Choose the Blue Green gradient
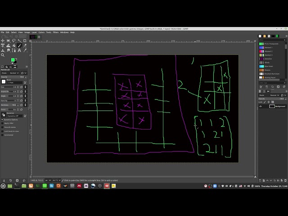Image resolution: width=288 pixels, height=216 pixels. [271, 66]
